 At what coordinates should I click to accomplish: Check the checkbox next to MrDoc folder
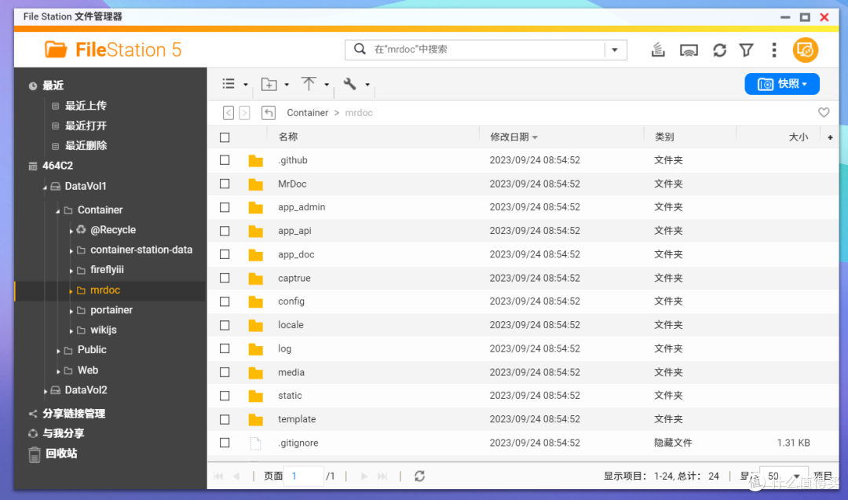pos(225,183)
